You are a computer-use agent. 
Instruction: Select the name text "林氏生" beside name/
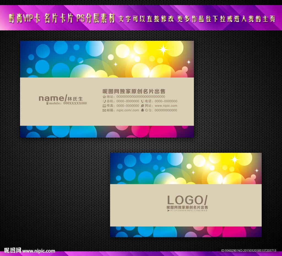[x=75, y=99]
